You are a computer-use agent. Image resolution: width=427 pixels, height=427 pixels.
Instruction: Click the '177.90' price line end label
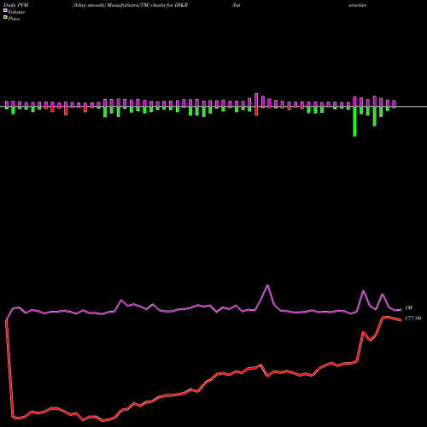point(412,319)
